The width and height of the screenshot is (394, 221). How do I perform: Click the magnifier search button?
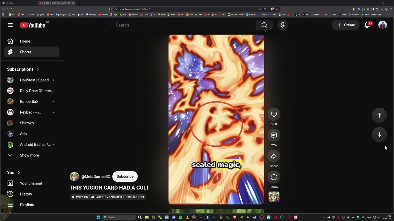[x=264, y=25]
